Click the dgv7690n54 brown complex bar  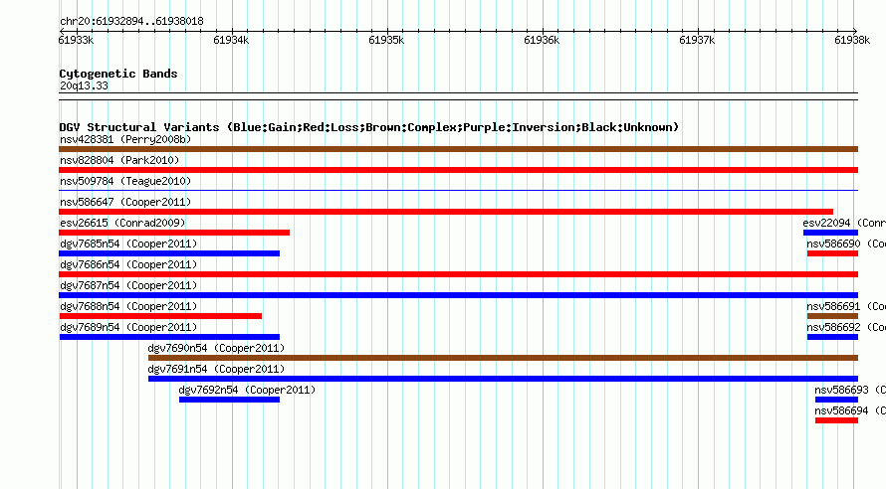503,358
